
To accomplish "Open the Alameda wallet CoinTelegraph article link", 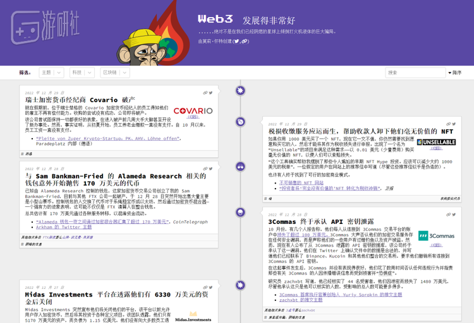I will click(x=102, y=222).
